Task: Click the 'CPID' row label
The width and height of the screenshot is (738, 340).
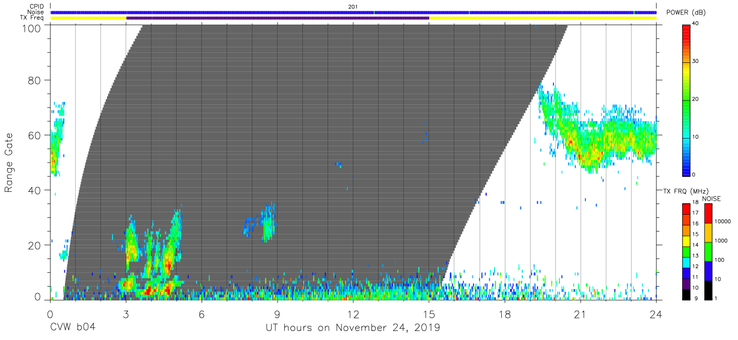Action: pos(37,7)
